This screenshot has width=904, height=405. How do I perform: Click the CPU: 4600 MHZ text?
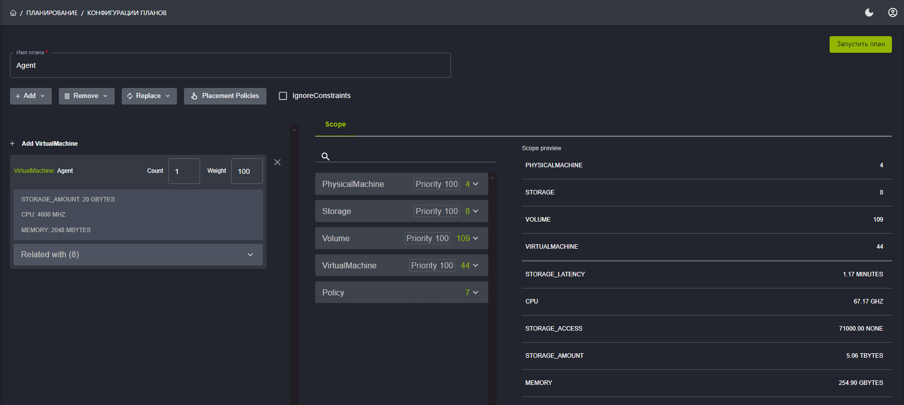pyautogui.click(x=43, y=215)
